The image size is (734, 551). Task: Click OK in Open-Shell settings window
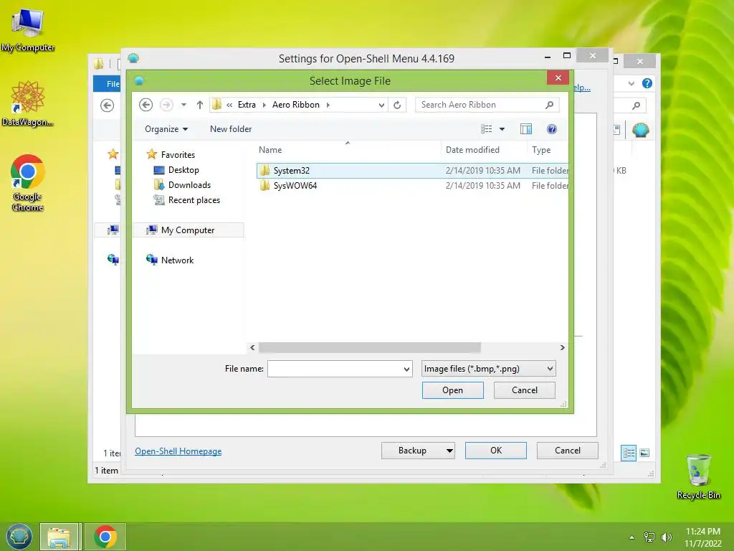point(496,451)
